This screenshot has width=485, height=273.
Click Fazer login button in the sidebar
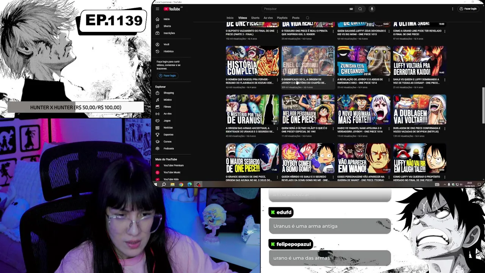click(167, 75)
